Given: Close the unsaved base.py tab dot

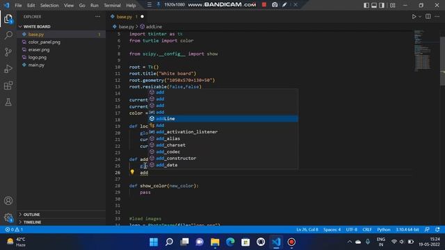Looking at the screenshot, I should (x=142, y=17).
